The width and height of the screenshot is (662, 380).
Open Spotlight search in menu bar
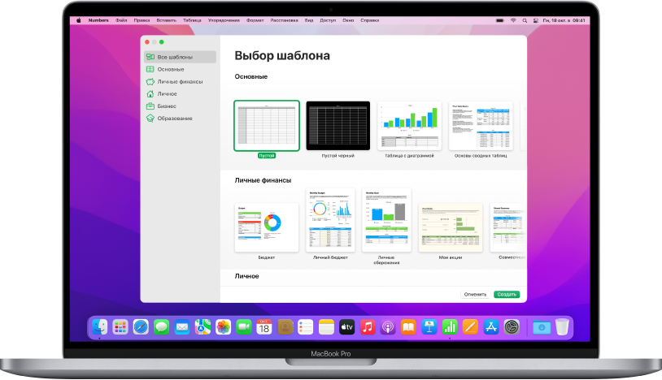tap(525, 20)
